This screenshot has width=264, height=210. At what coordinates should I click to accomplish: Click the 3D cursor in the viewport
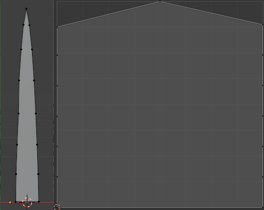(x=27, y=202)
